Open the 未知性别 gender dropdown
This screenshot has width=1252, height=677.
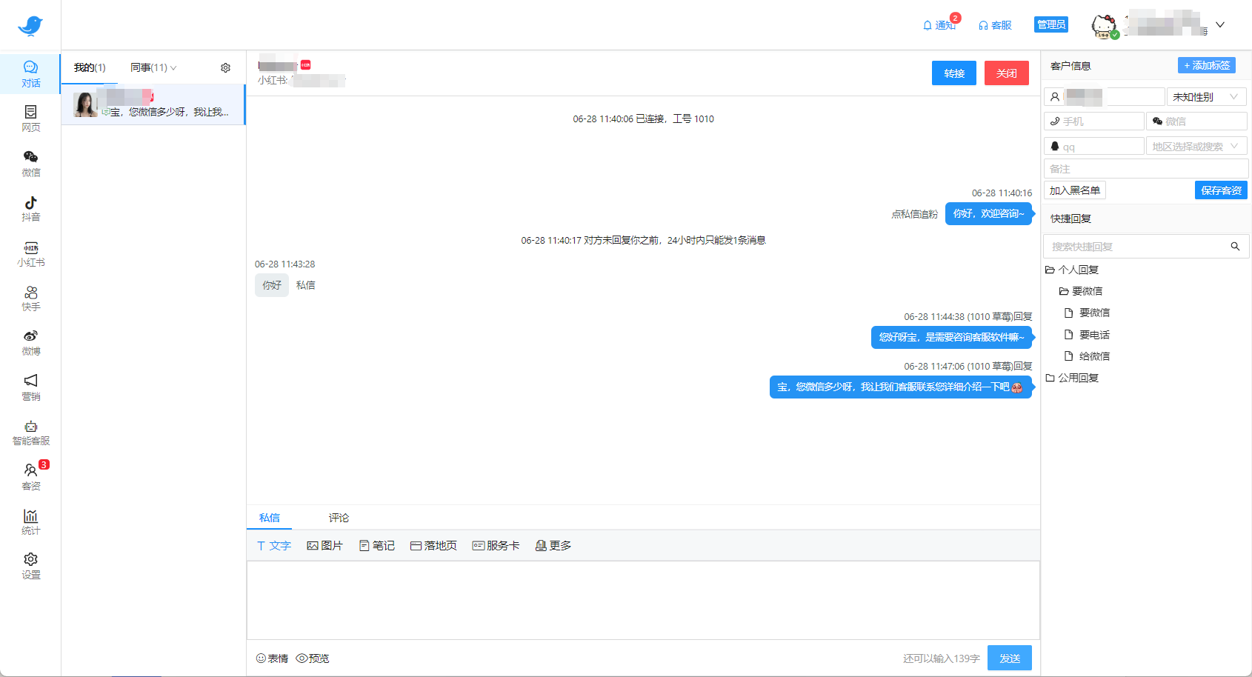click(x=1205, y=96)
